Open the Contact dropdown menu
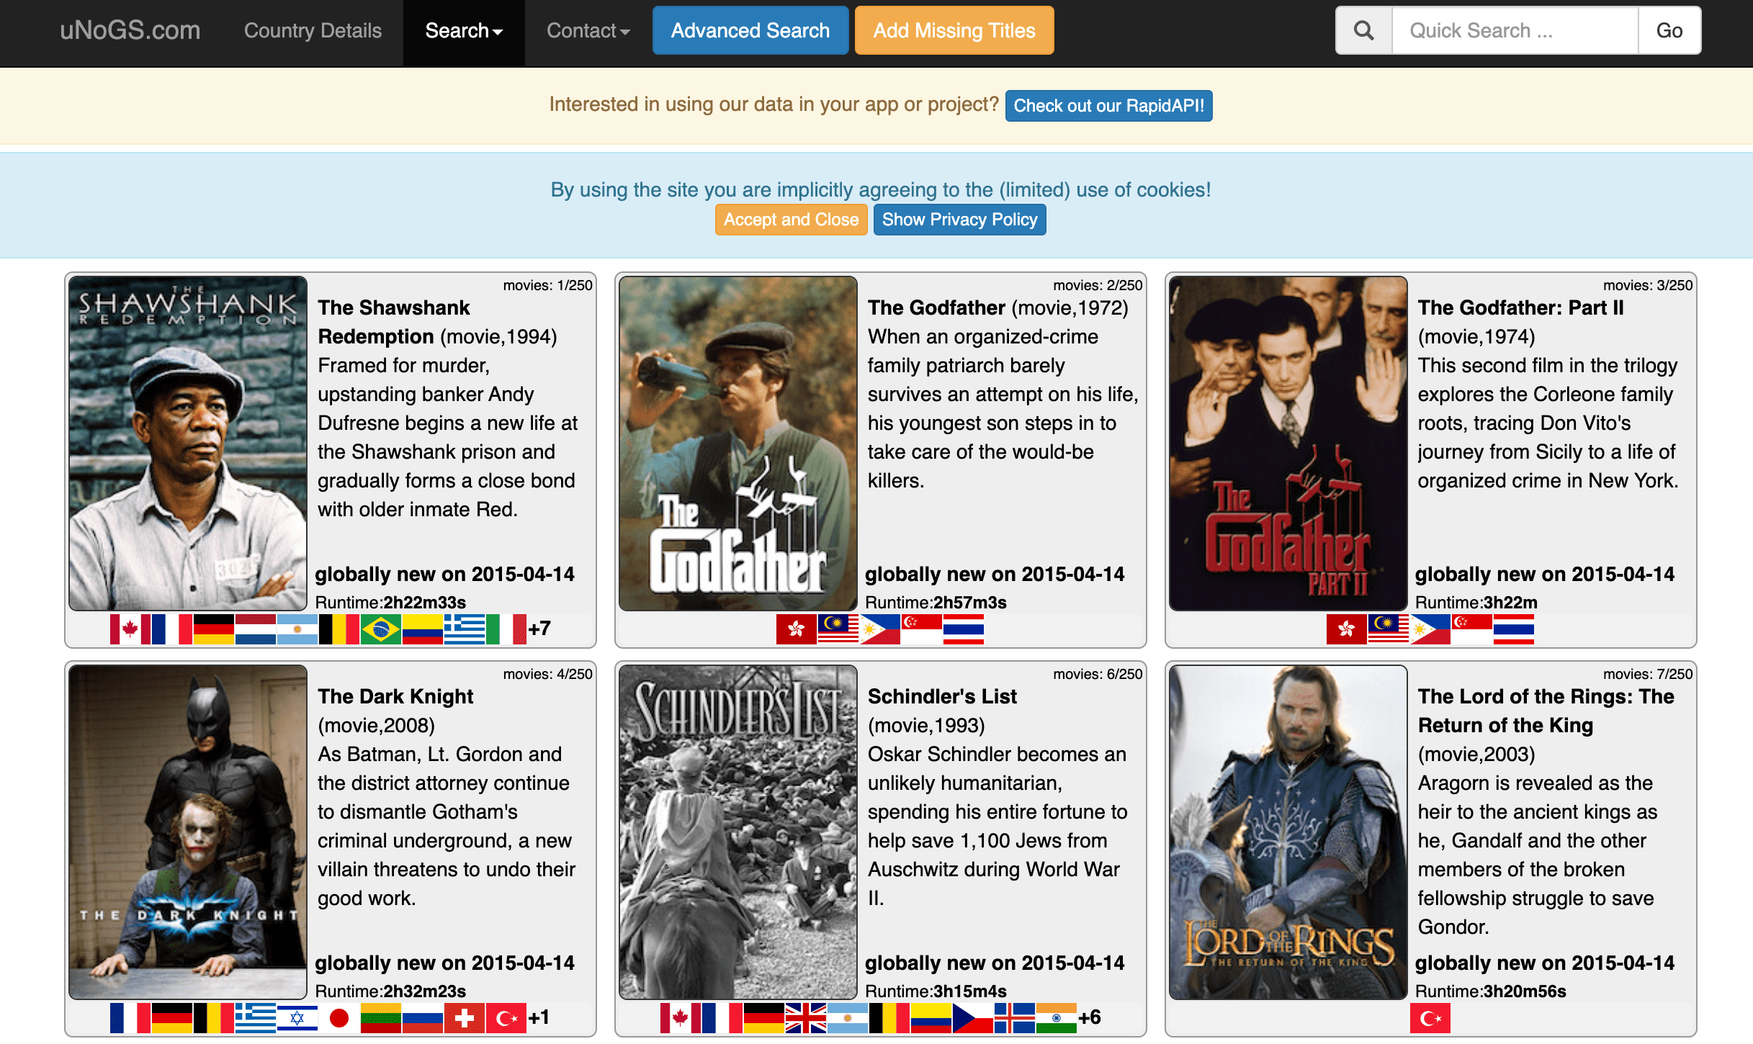 tap(588, 31)
